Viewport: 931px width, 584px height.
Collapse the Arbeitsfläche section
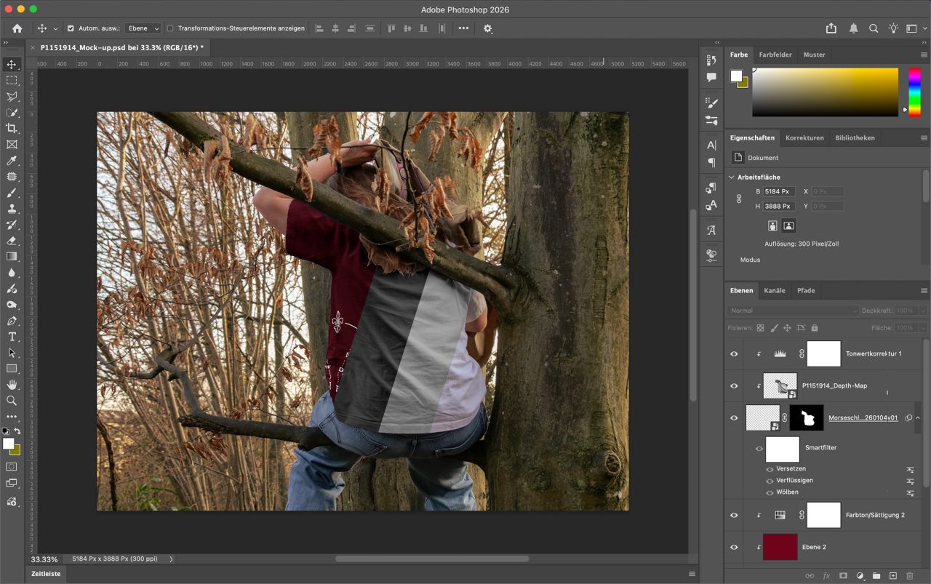(x=732, y=177)
